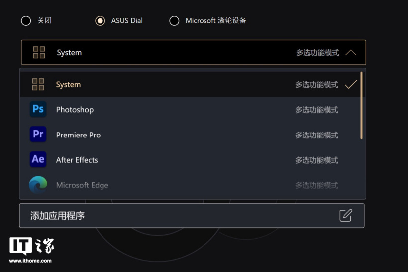408x272 pixels.
Task: Select Microsoft Edge from the app list
Action: click(82, 185)
